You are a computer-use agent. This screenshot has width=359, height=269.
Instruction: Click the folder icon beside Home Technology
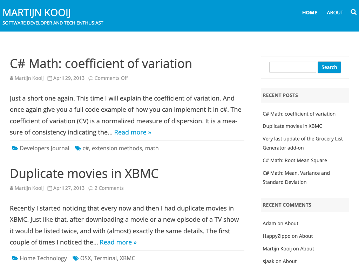[15, 258]
